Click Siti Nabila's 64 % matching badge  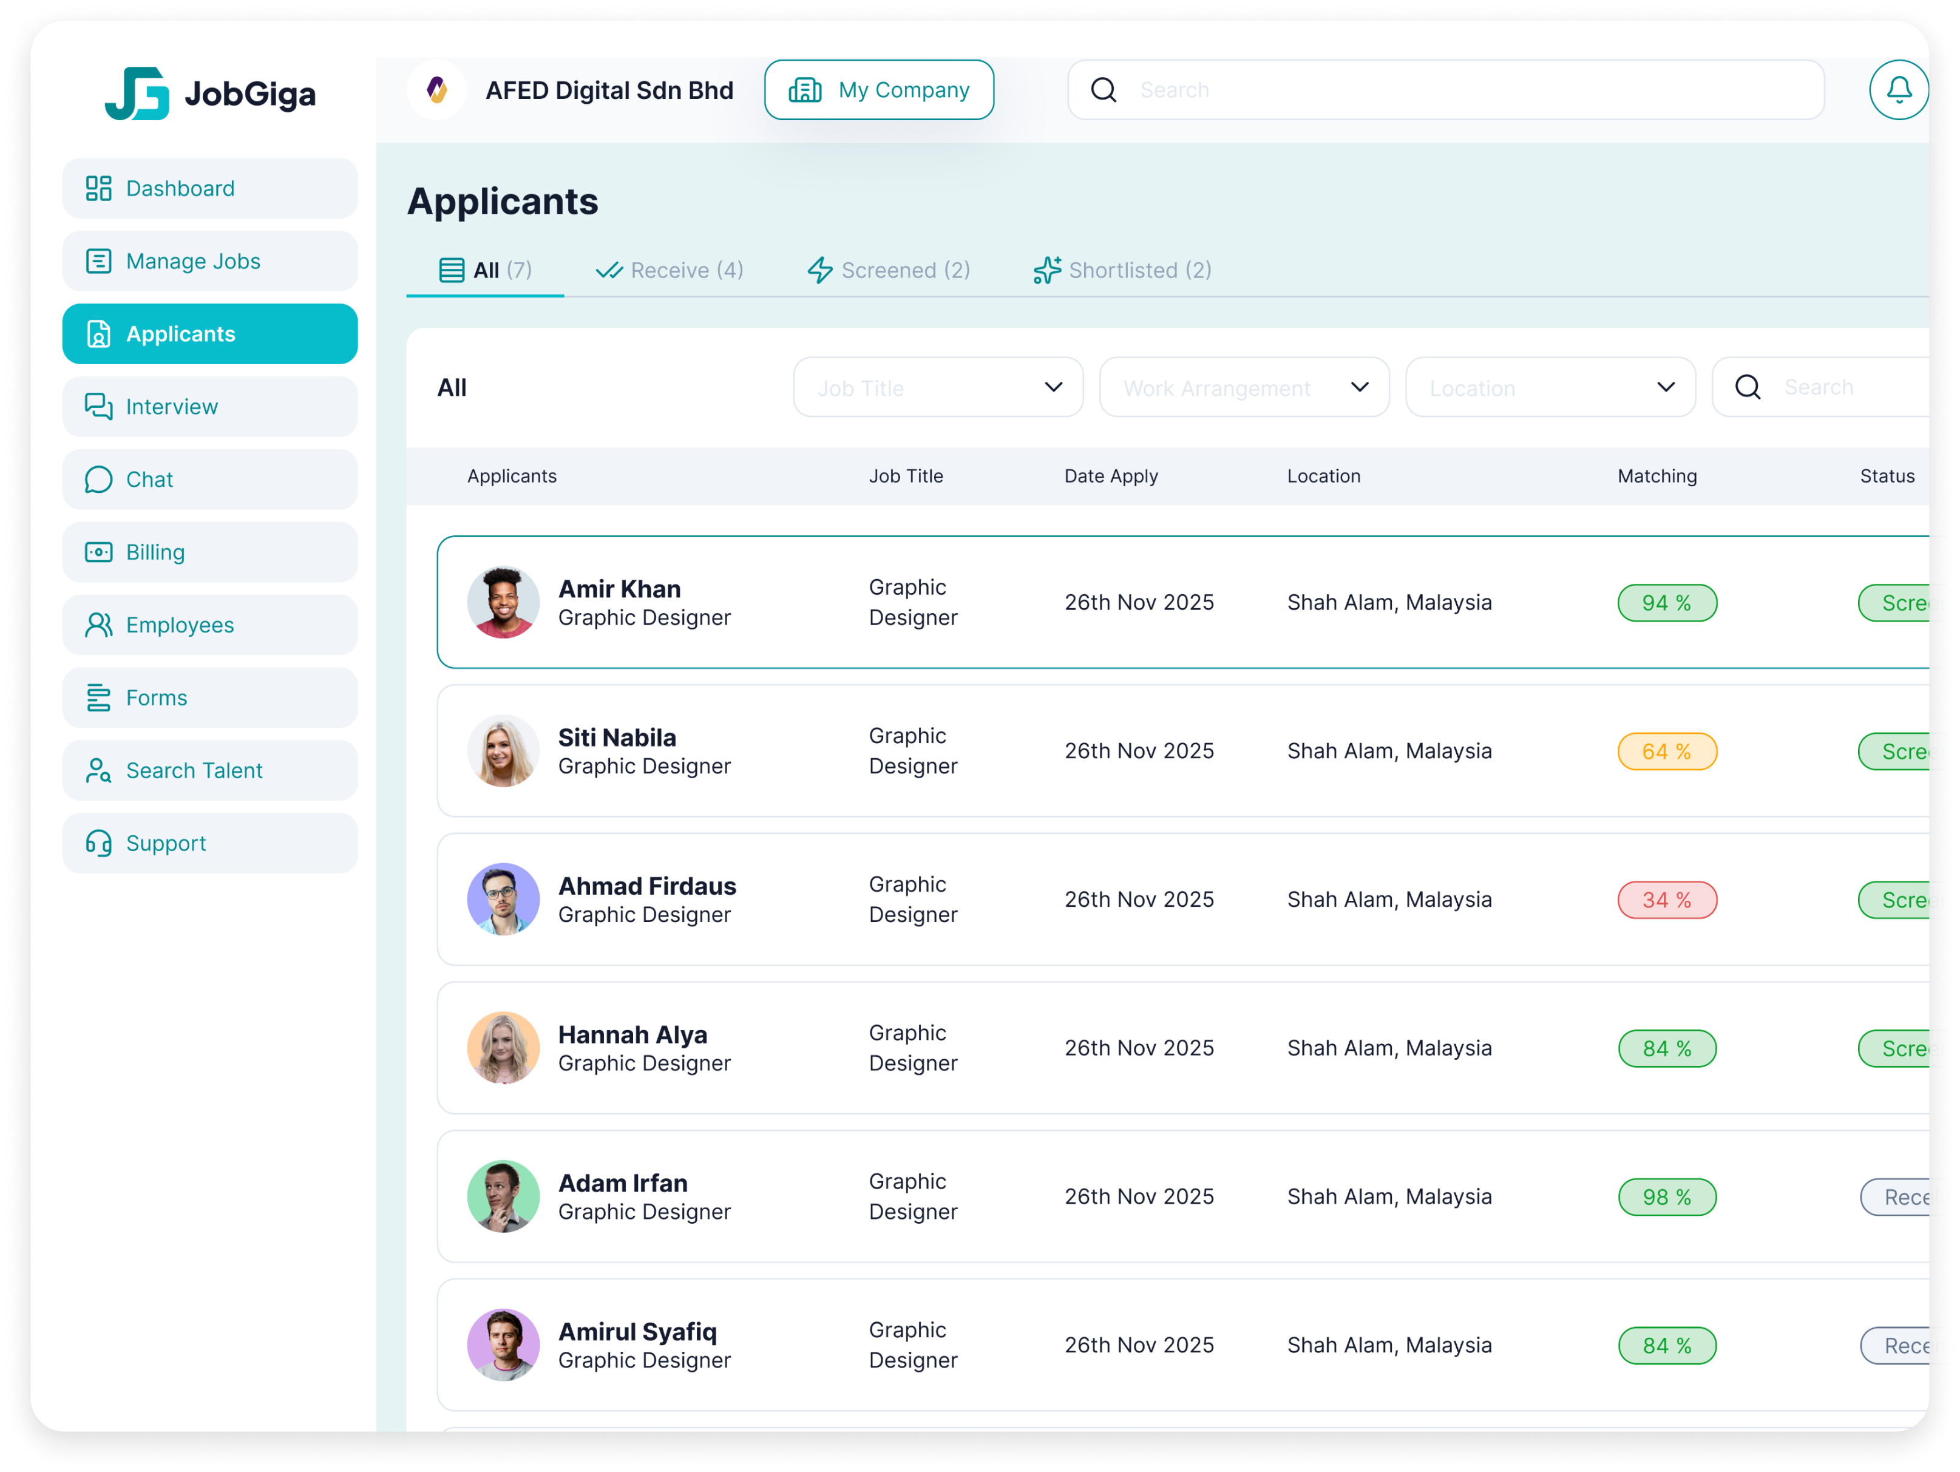(1666, 751)
